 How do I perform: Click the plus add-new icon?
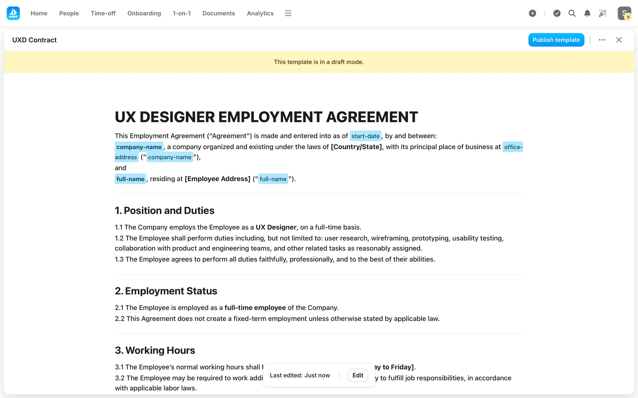pyautogui.click(x=532, y=13)
